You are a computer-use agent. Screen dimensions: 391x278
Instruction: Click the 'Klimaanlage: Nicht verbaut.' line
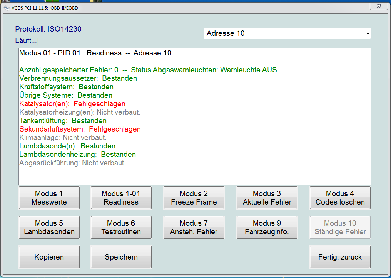pyautogui.click(x=63, y=138)
